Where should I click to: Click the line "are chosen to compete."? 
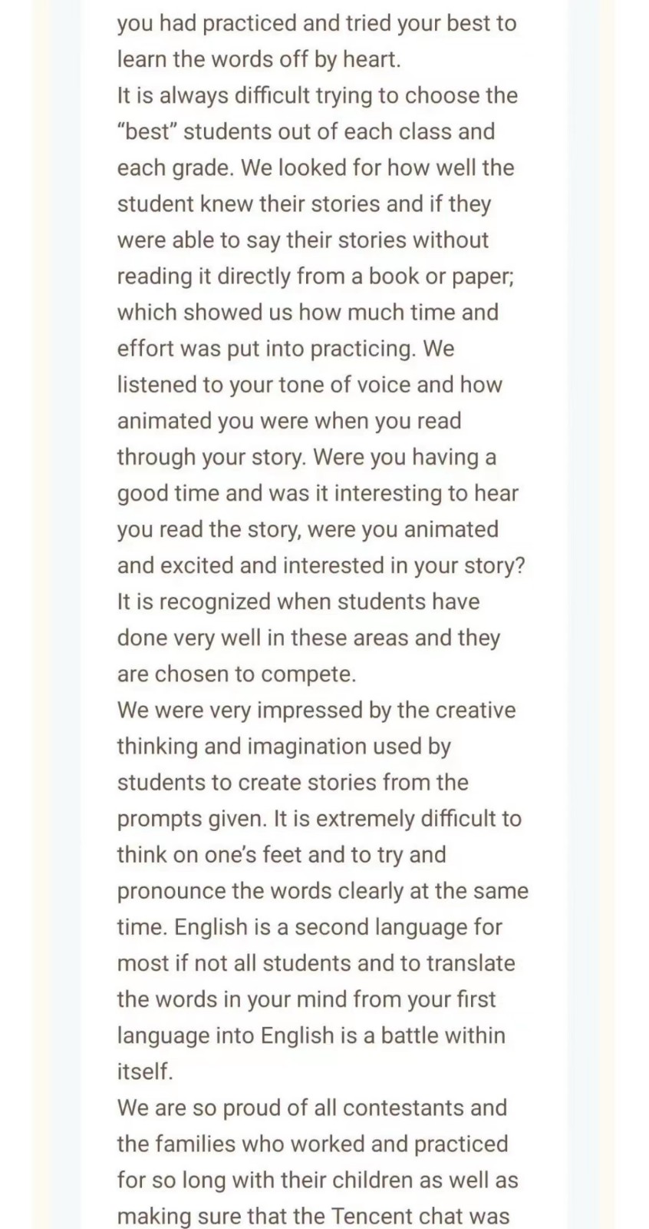click(236, 674)
